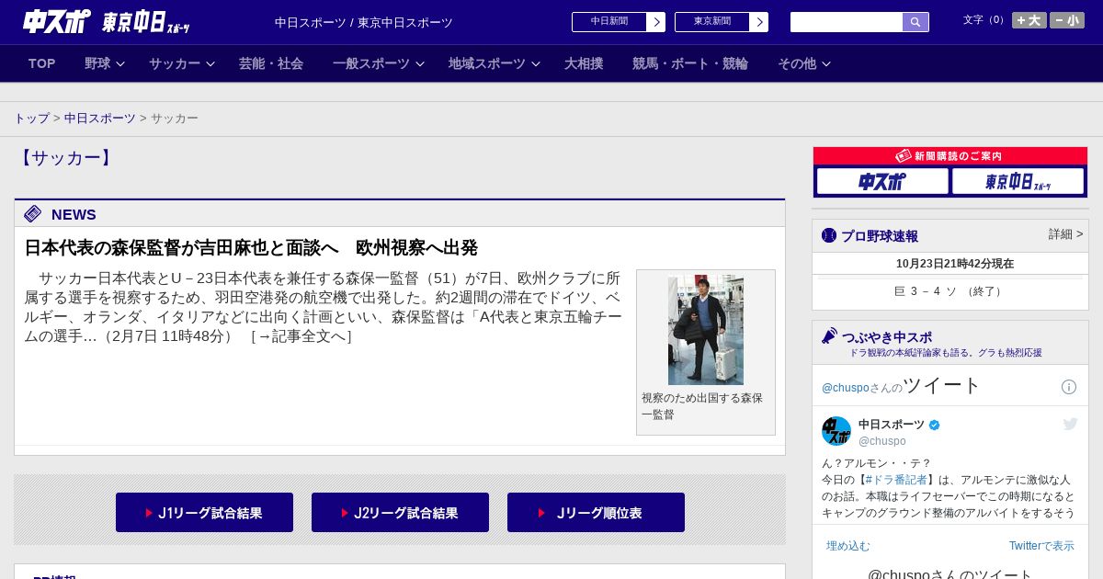
Task: Increase text size with 大 button
Action: pyautogui.click(x=1029, y=20)
